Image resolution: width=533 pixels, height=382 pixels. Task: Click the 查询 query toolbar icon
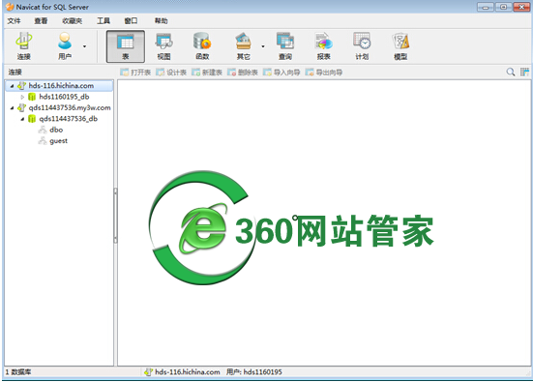click(285, 46)
